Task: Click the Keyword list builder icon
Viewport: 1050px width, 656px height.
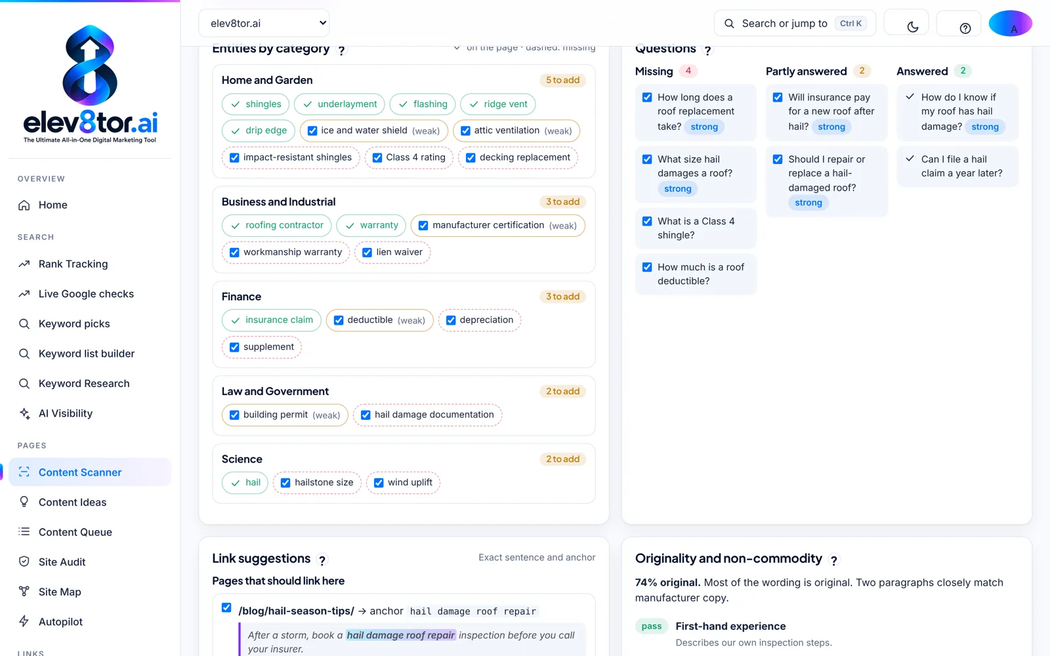Action: pyautogui.click(x=24, y=354)
